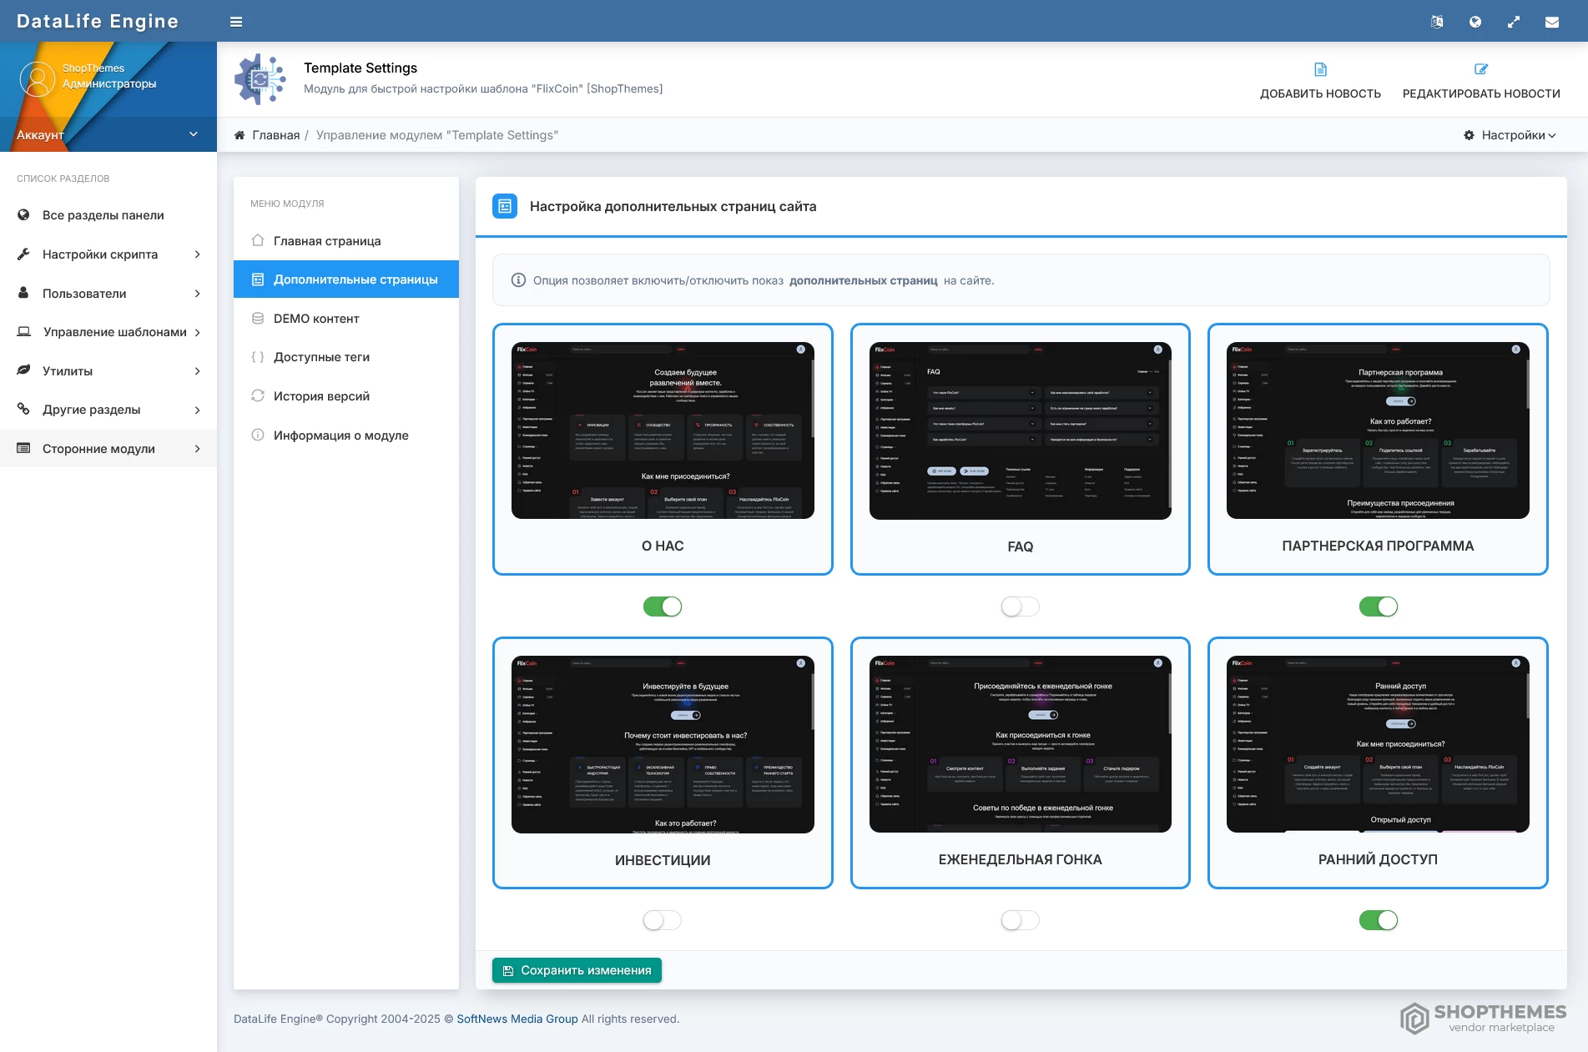Enable the ИНВЕСТИЦИИ page toggle

tap(663, 920)
